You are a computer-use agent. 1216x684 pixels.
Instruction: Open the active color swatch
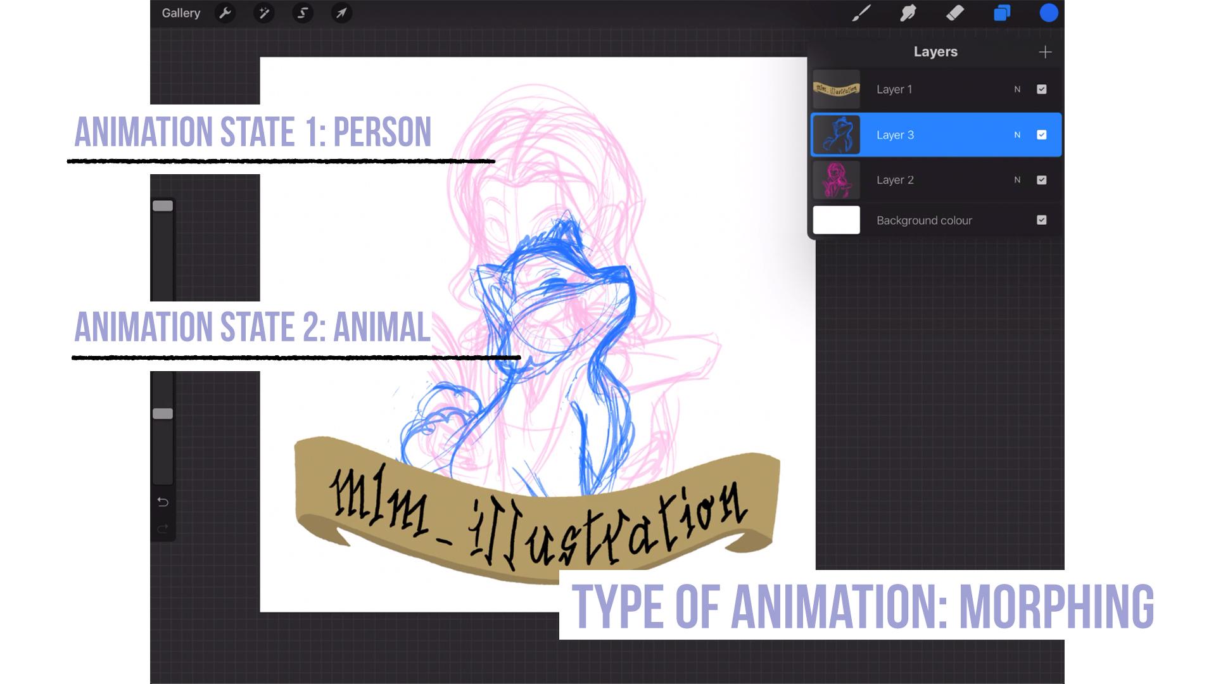tap(1048, 13)
